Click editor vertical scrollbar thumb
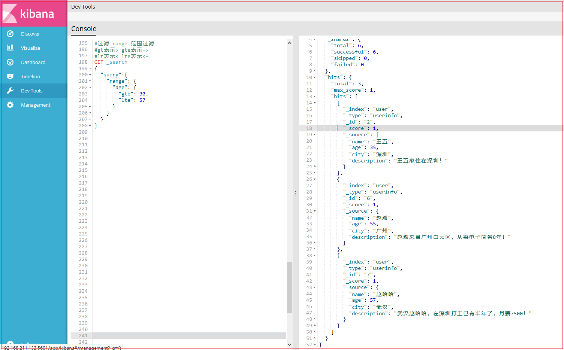Screen dimensions: 564x350 point(289,287)
